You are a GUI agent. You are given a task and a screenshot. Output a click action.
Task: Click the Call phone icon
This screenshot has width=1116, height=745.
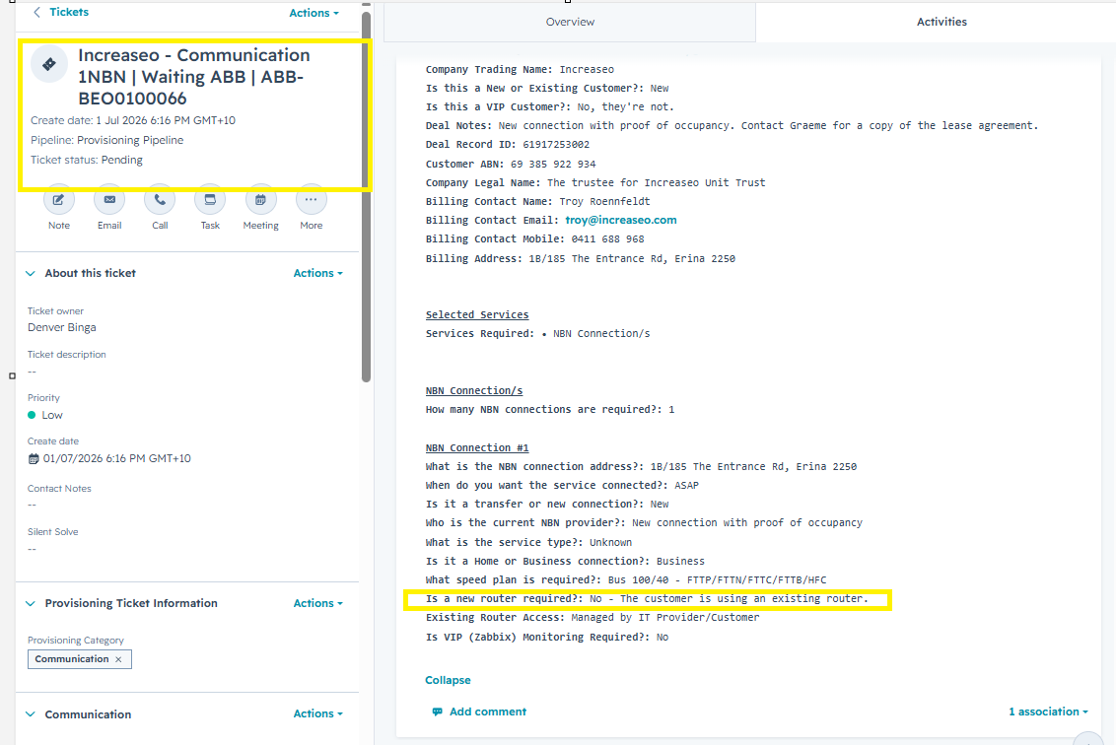tap(160, 200)
